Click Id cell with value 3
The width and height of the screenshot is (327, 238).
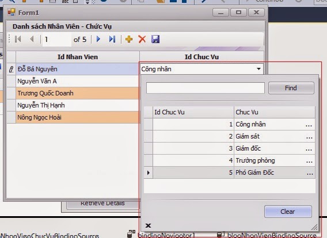click(x=193, y=148)
